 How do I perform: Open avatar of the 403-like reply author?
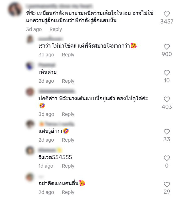[x=30, y=92]
